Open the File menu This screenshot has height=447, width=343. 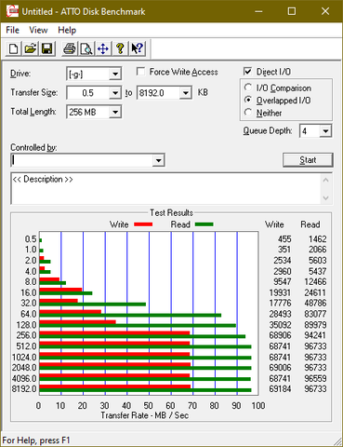pyautogui.click(x=12, y=30)
